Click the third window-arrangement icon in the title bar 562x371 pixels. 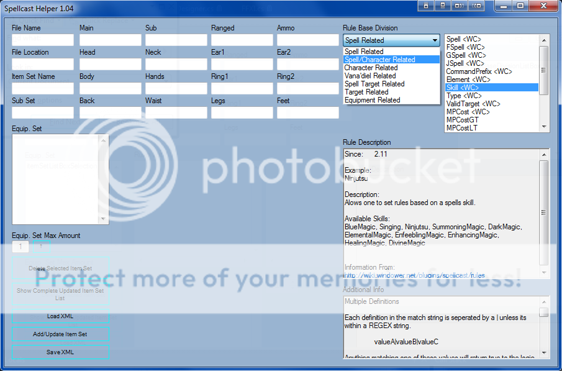(x=459, y=6)
